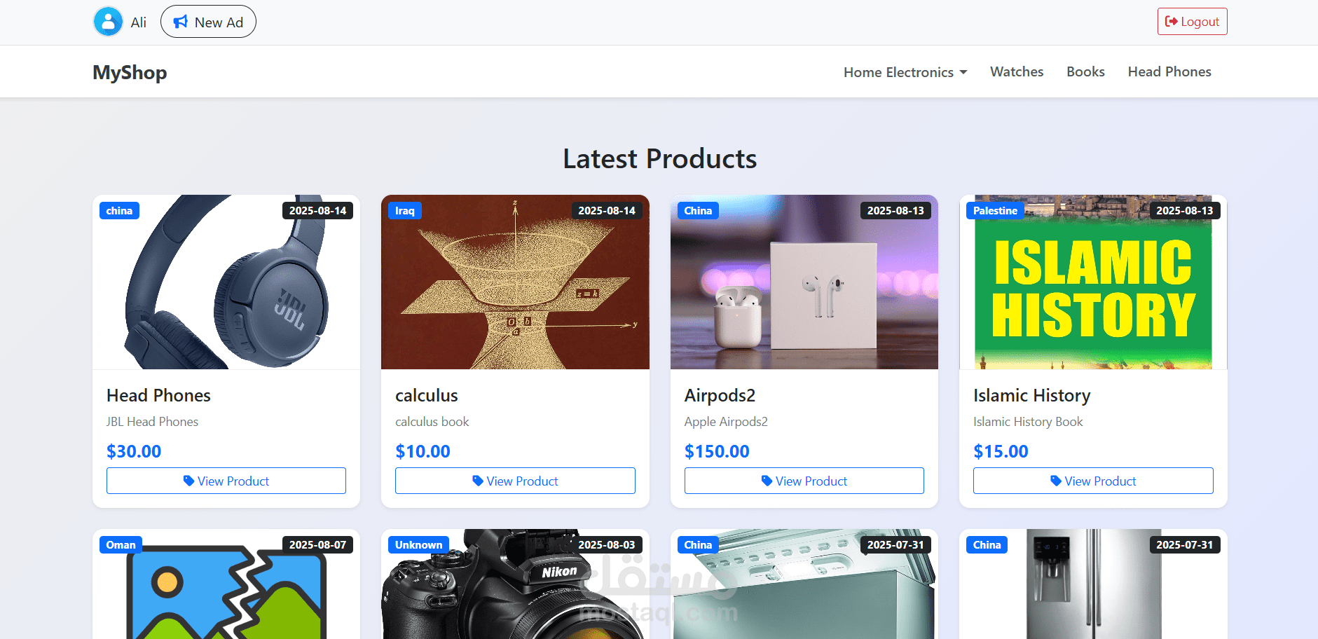Click the Iraq country badge
The image size is (1318, 639).
tap(405, 211)
